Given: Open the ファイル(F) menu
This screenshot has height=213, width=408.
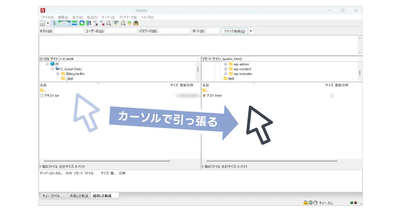Looking at the screenshot, I should click(x=47, y=17).
